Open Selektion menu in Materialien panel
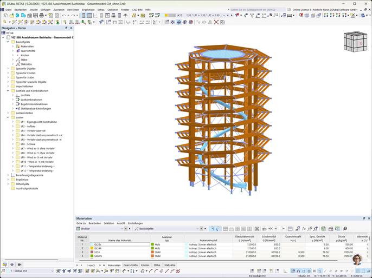 click(109, 223)
